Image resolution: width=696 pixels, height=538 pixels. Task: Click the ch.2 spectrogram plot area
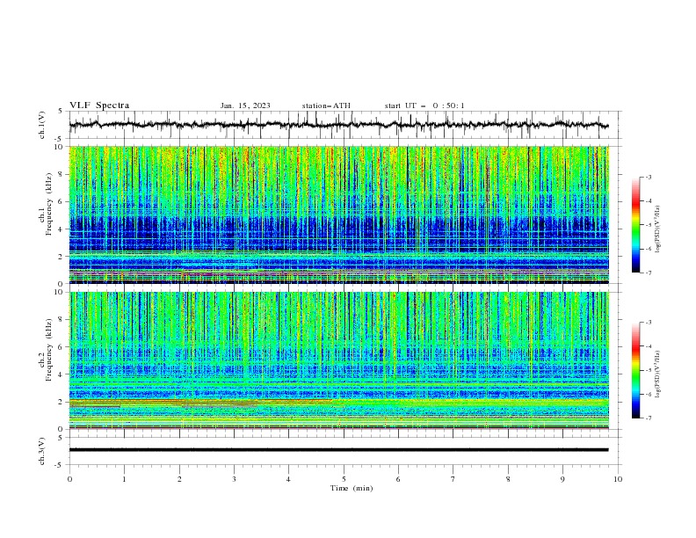pyautogui.click(x=338, y=360)
